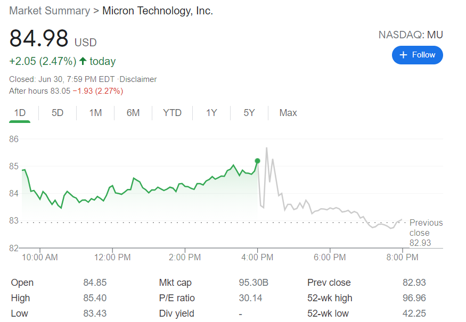The height and width of the screenshot is (322, 466).
Task: Select the Max range tab
Action: coord(288,113)
